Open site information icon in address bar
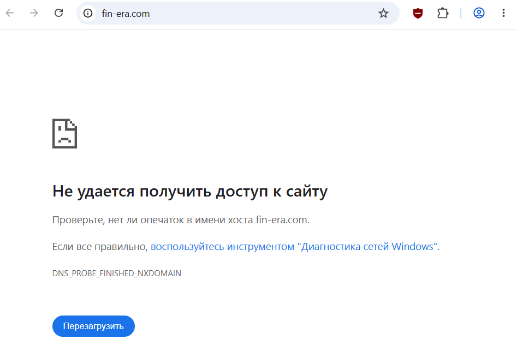 (x=88, y=14)
